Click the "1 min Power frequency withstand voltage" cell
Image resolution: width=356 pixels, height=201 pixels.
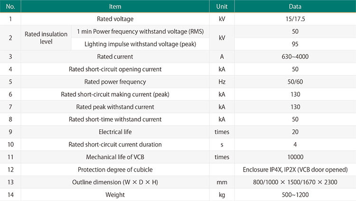click(x=140, y=32)
